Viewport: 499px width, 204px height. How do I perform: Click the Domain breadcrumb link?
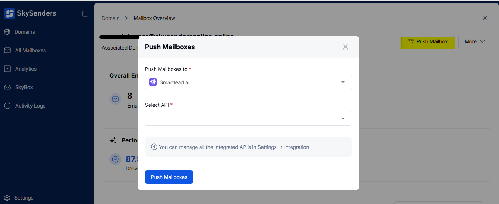point(111,18)
